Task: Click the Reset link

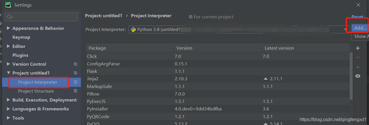Action: 357,17
